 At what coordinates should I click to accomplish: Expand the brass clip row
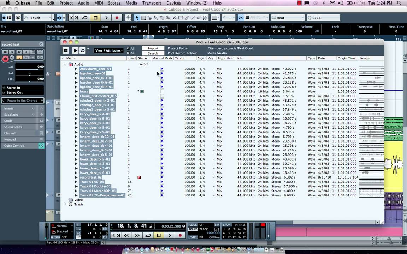click(x=76, y=91)
